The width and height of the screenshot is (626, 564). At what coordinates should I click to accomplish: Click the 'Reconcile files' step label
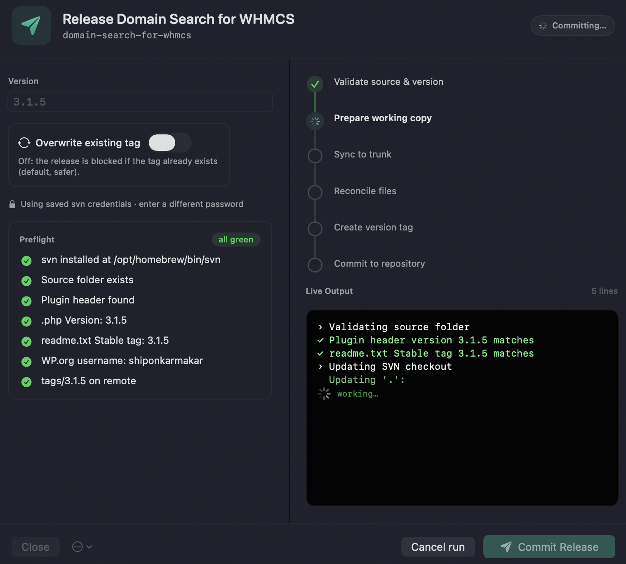coord(365,191)
